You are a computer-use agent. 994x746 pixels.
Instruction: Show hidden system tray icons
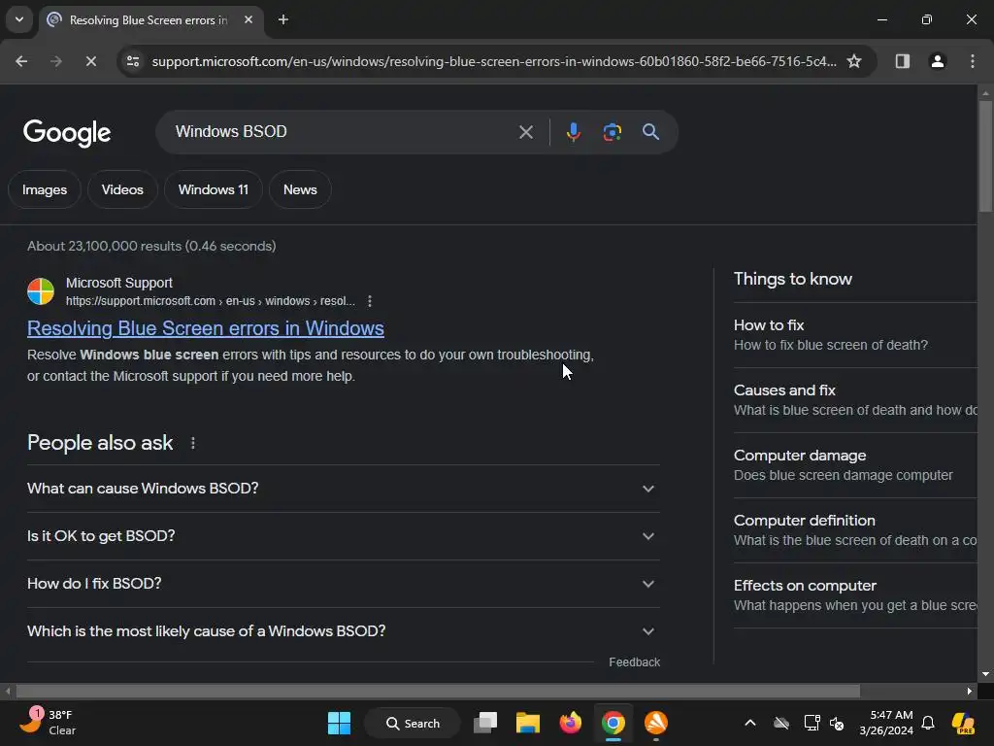pyautogui.click(x=750, y=723)
